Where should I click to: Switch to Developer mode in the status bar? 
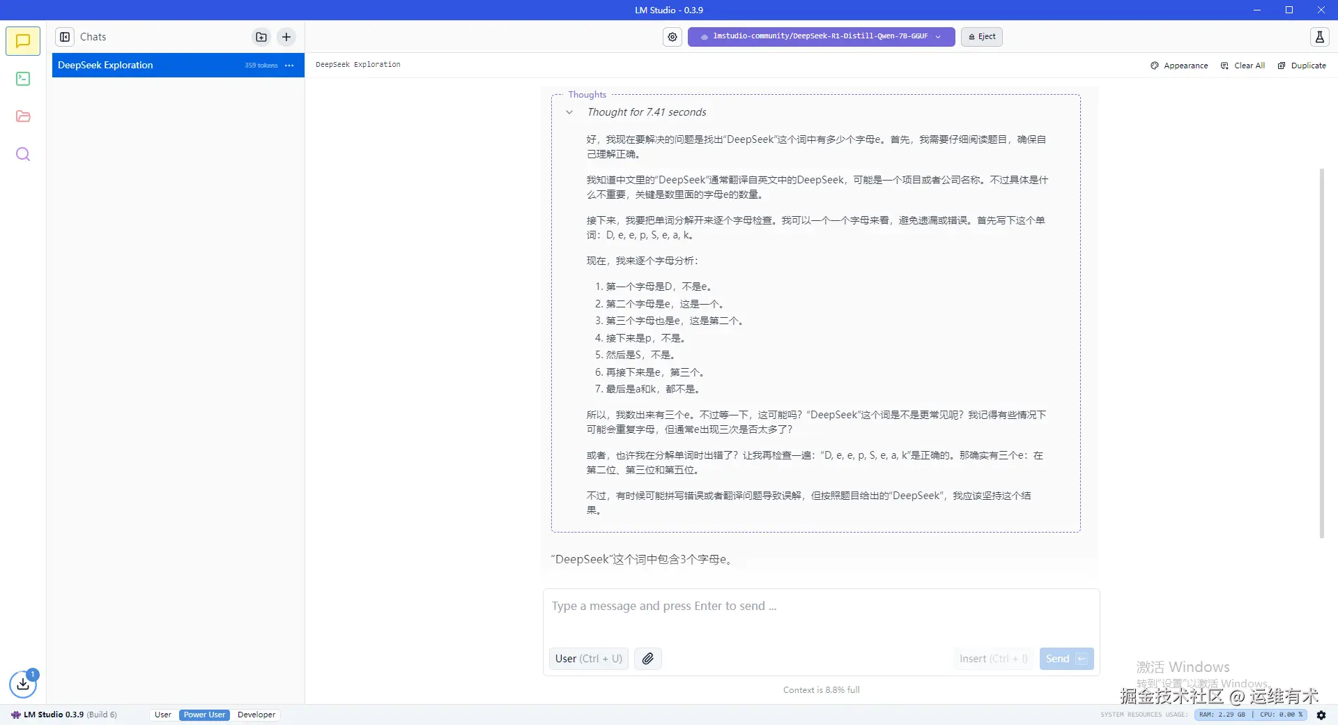(x=256, y=715)
